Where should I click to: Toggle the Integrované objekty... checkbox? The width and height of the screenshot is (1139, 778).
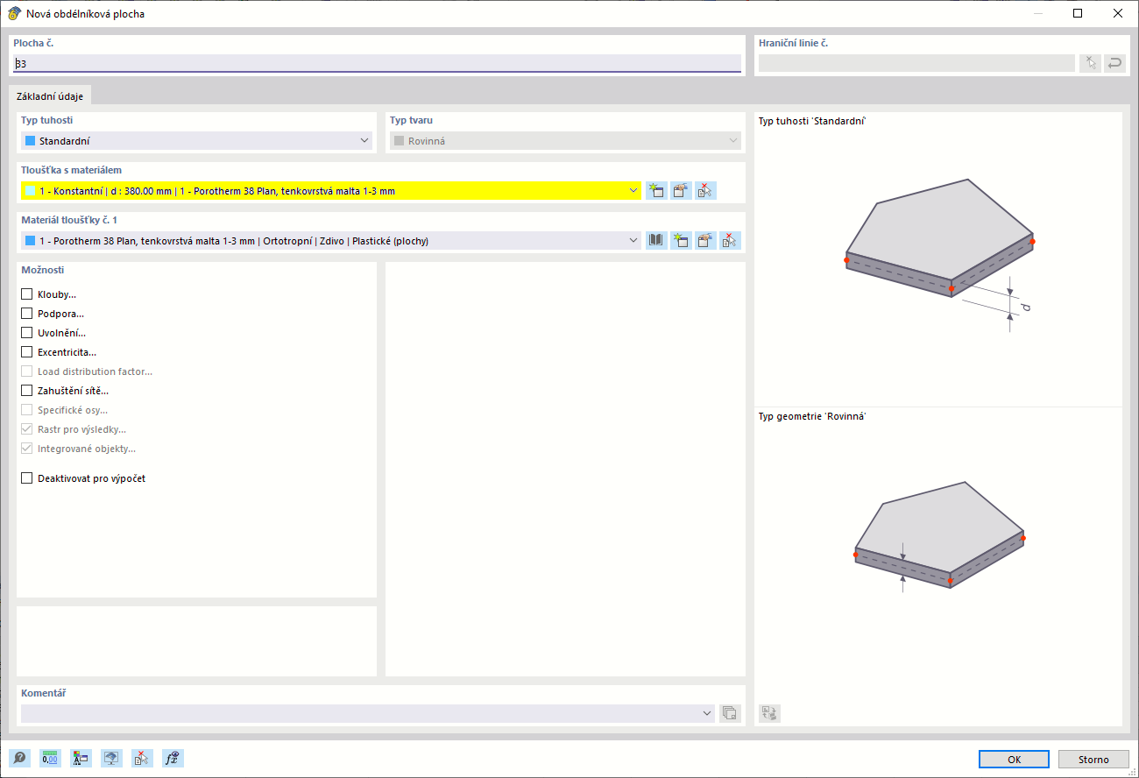pyautogui.click(x=27, y=449)
